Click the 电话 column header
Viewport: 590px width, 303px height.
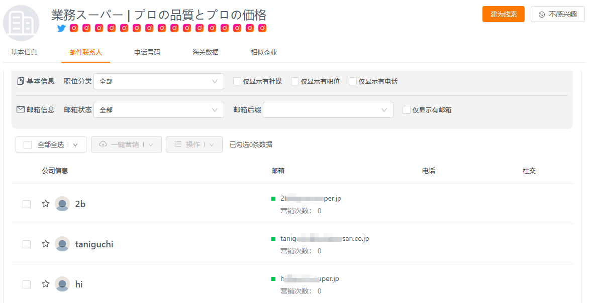(429, 171)
